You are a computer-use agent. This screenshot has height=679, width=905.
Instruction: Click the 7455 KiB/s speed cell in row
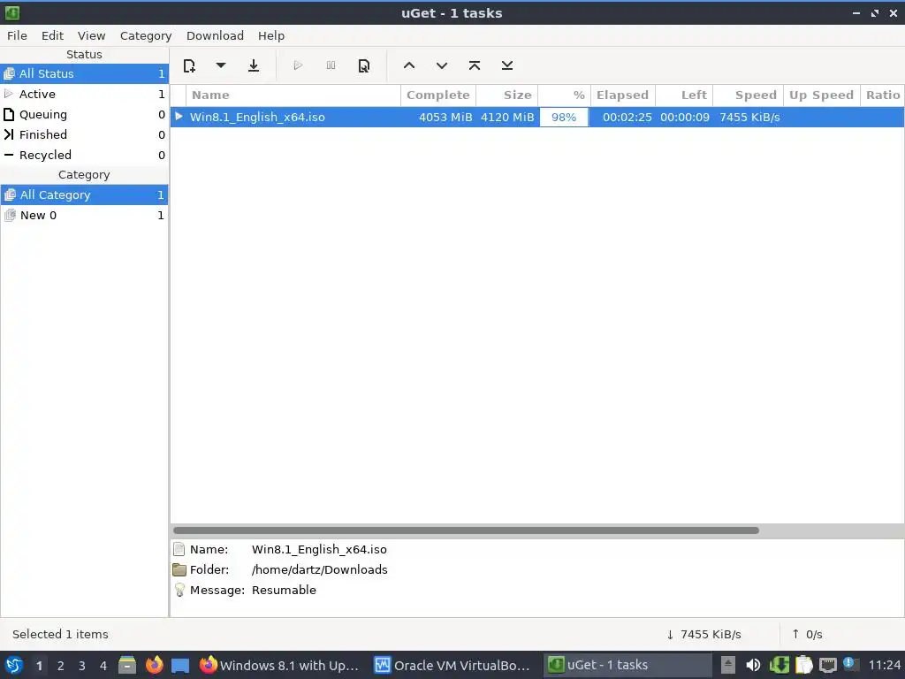[x=749, y=118]
